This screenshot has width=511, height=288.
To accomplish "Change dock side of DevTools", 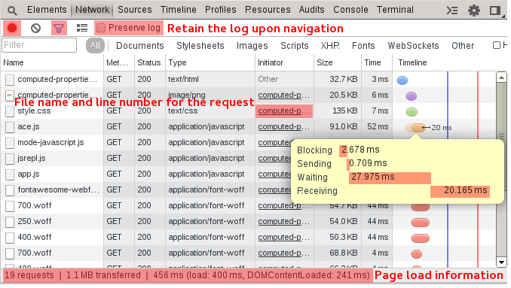I will [x=496, y=11].
